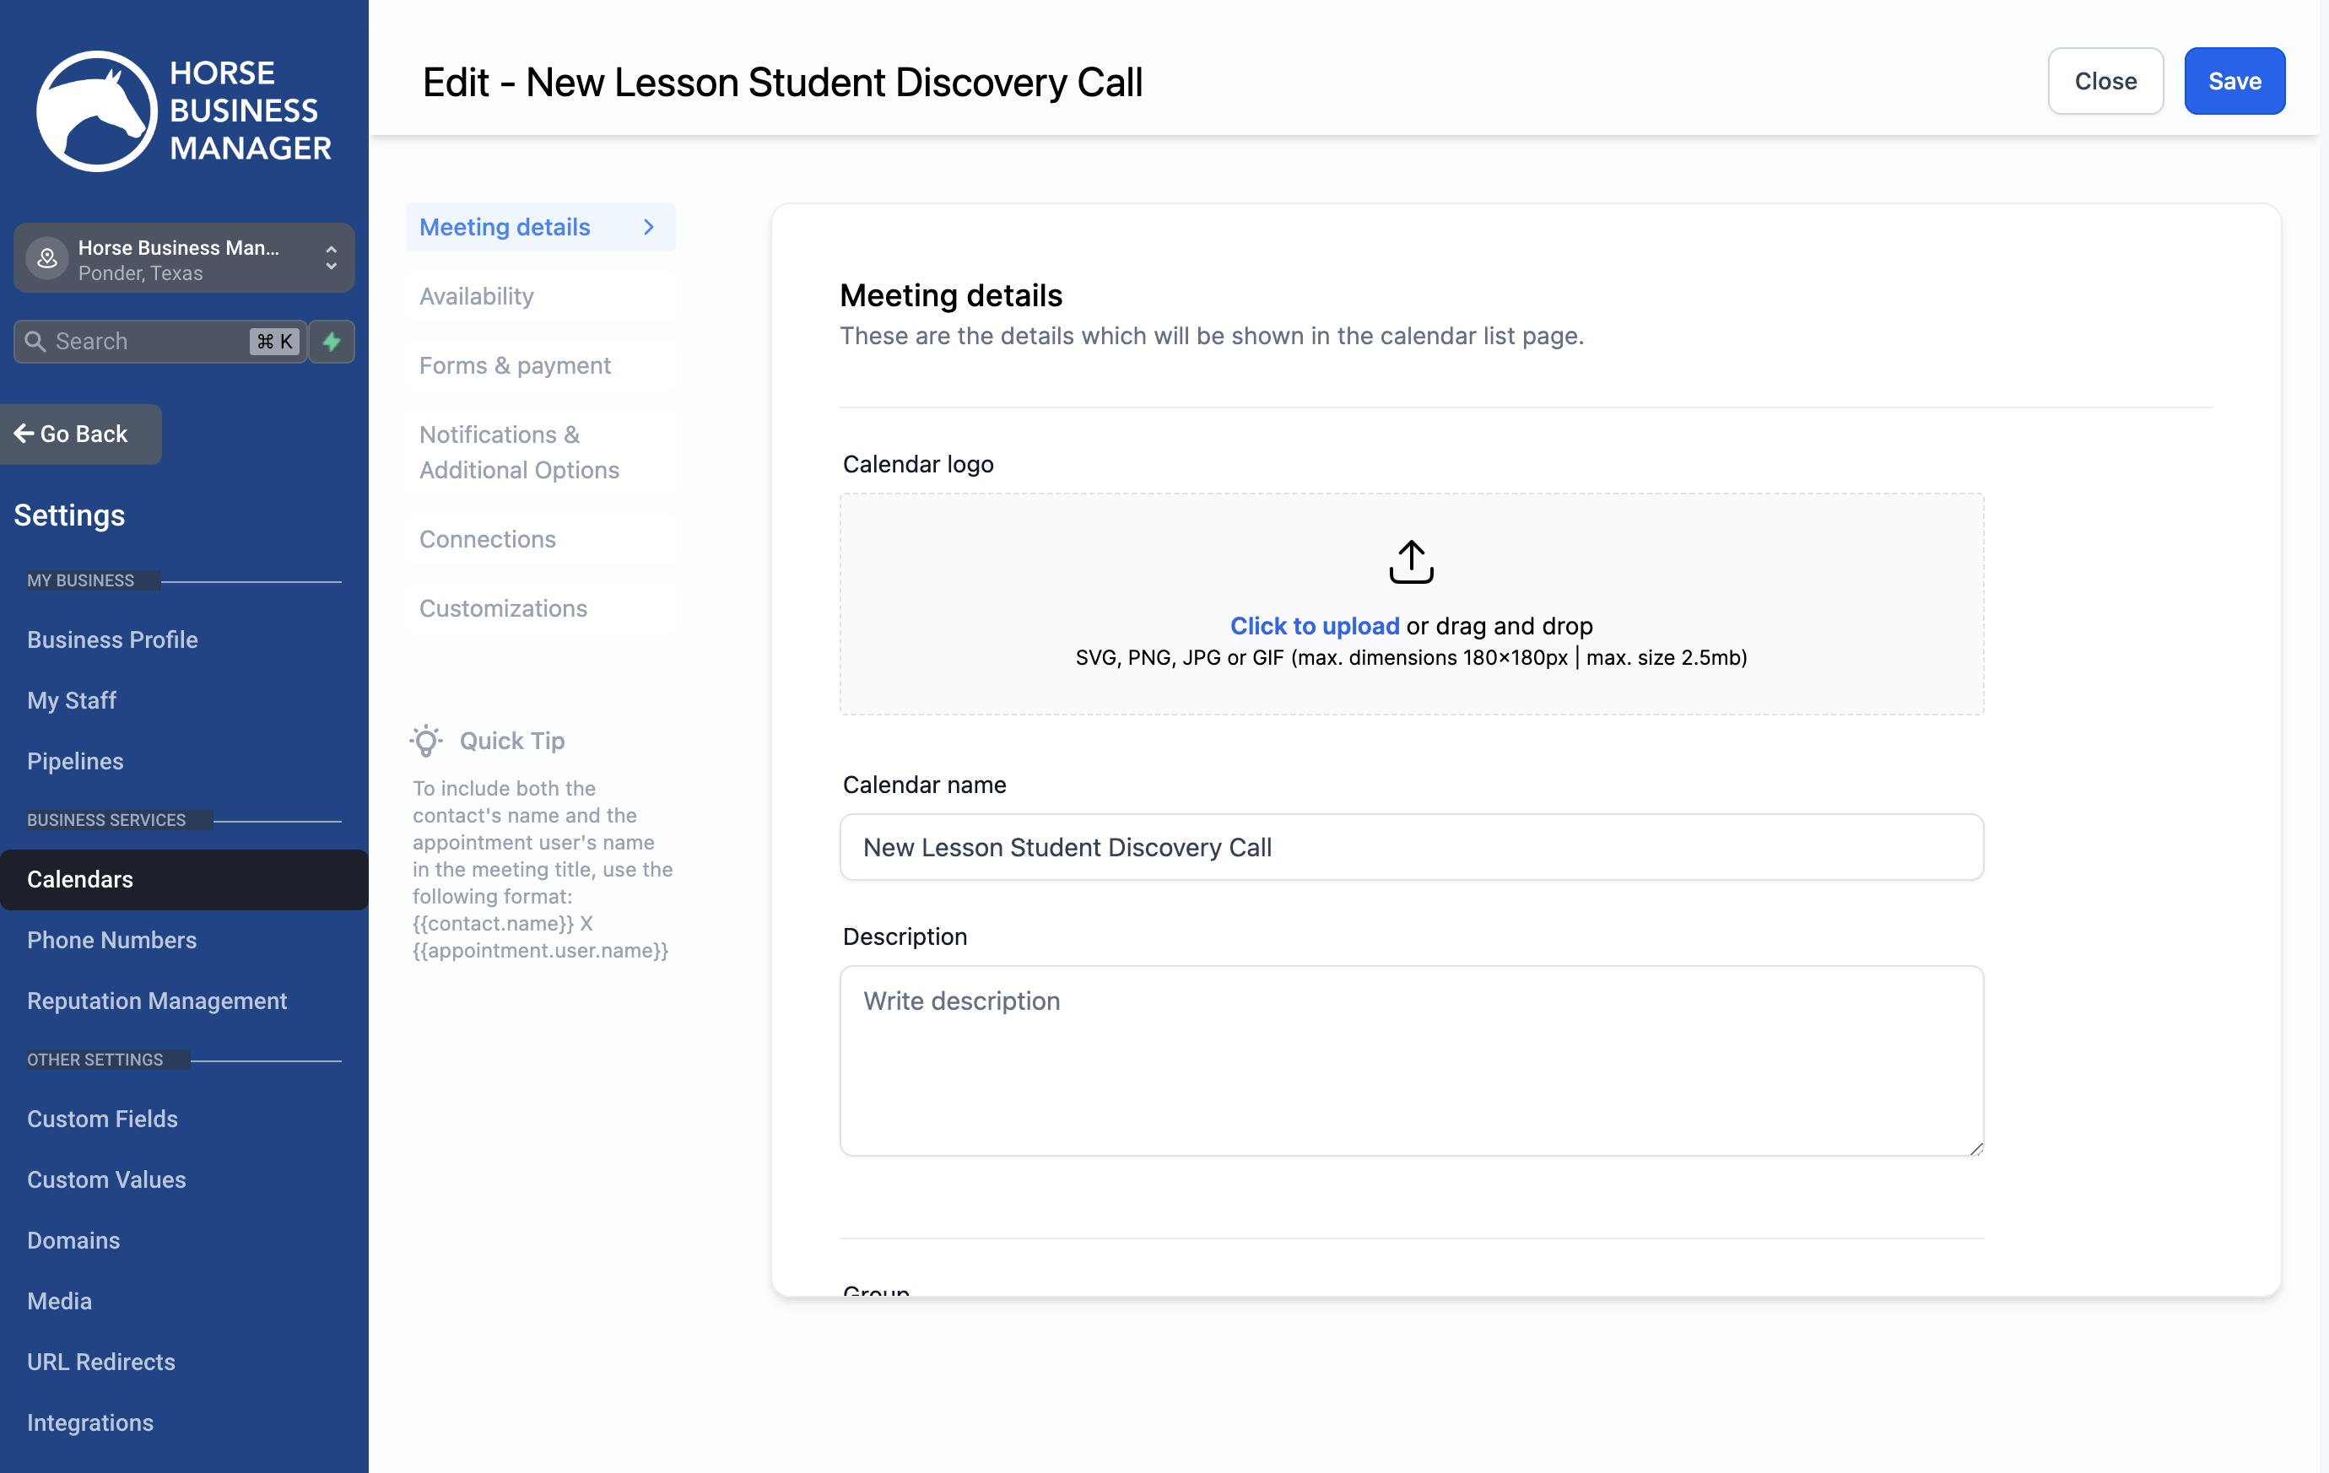Click the location avatar icon beside Ponder, Texas
2329x1473 pixels.
(46, 258)
